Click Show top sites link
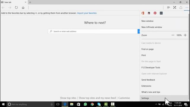The height and width of the screenshot is (107, 190). [x=68, y=98]
